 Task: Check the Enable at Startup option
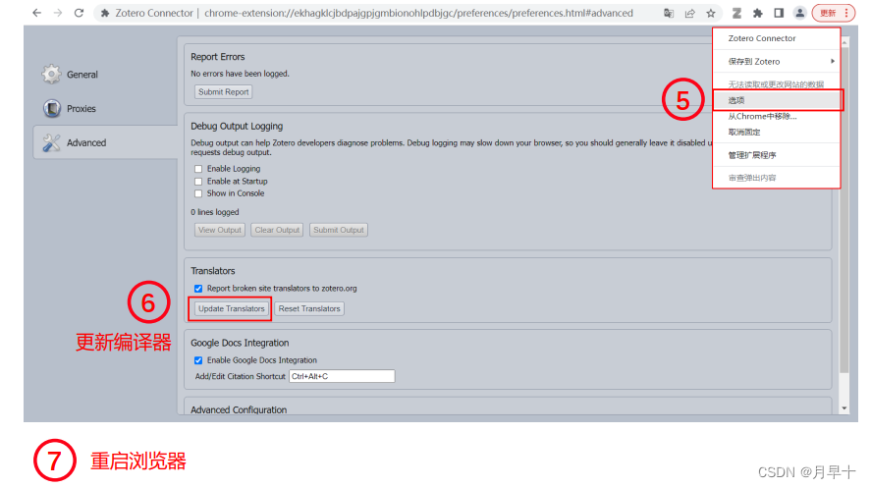[x=198, y=182]
